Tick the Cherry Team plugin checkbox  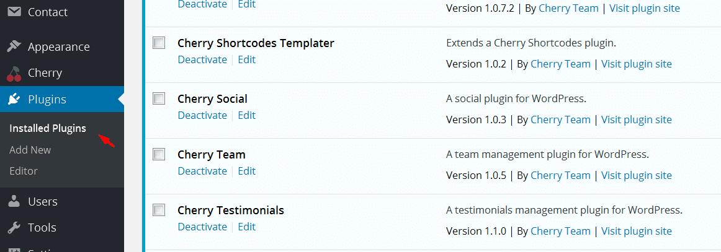[159, 154]
